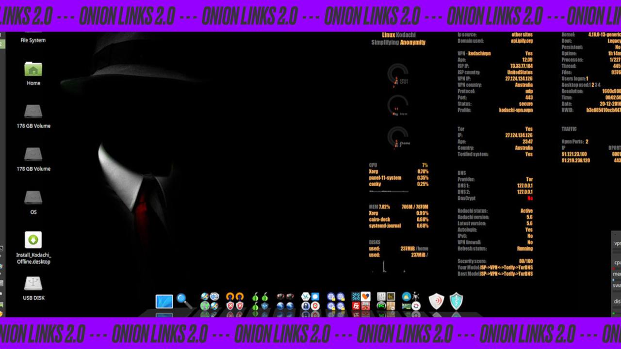Image resolution: width=621 pixels, height=349 pixels.
Task: Click the blue show-desktop icon in the dock
Action: [164, 301]
